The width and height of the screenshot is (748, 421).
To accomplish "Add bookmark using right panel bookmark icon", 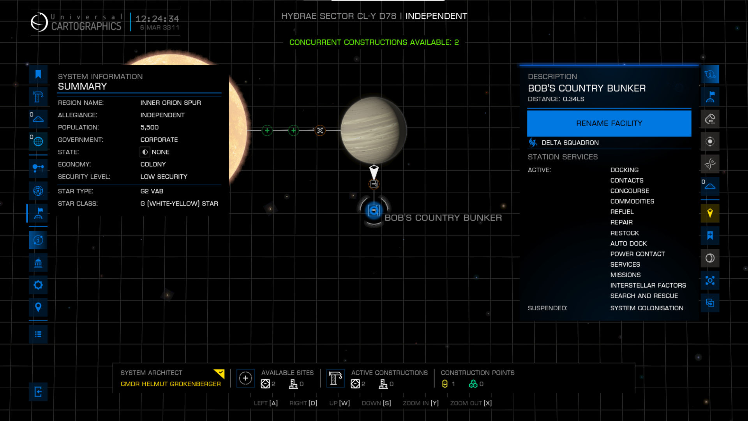I will coord(710,235).
